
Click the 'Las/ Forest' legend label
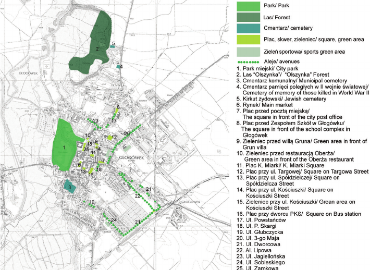tap(277, 18)
